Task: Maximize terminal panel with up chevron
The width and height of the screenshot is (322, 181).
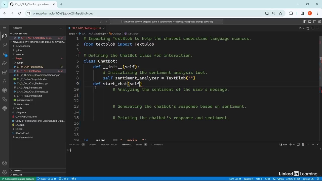Action: pyautogui.click(x=313, y=145)
